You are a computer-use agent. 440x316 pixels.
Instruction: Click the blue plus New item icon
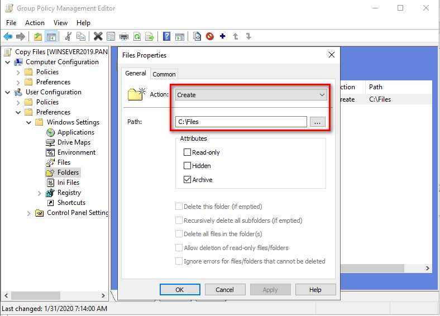(223, 36)
